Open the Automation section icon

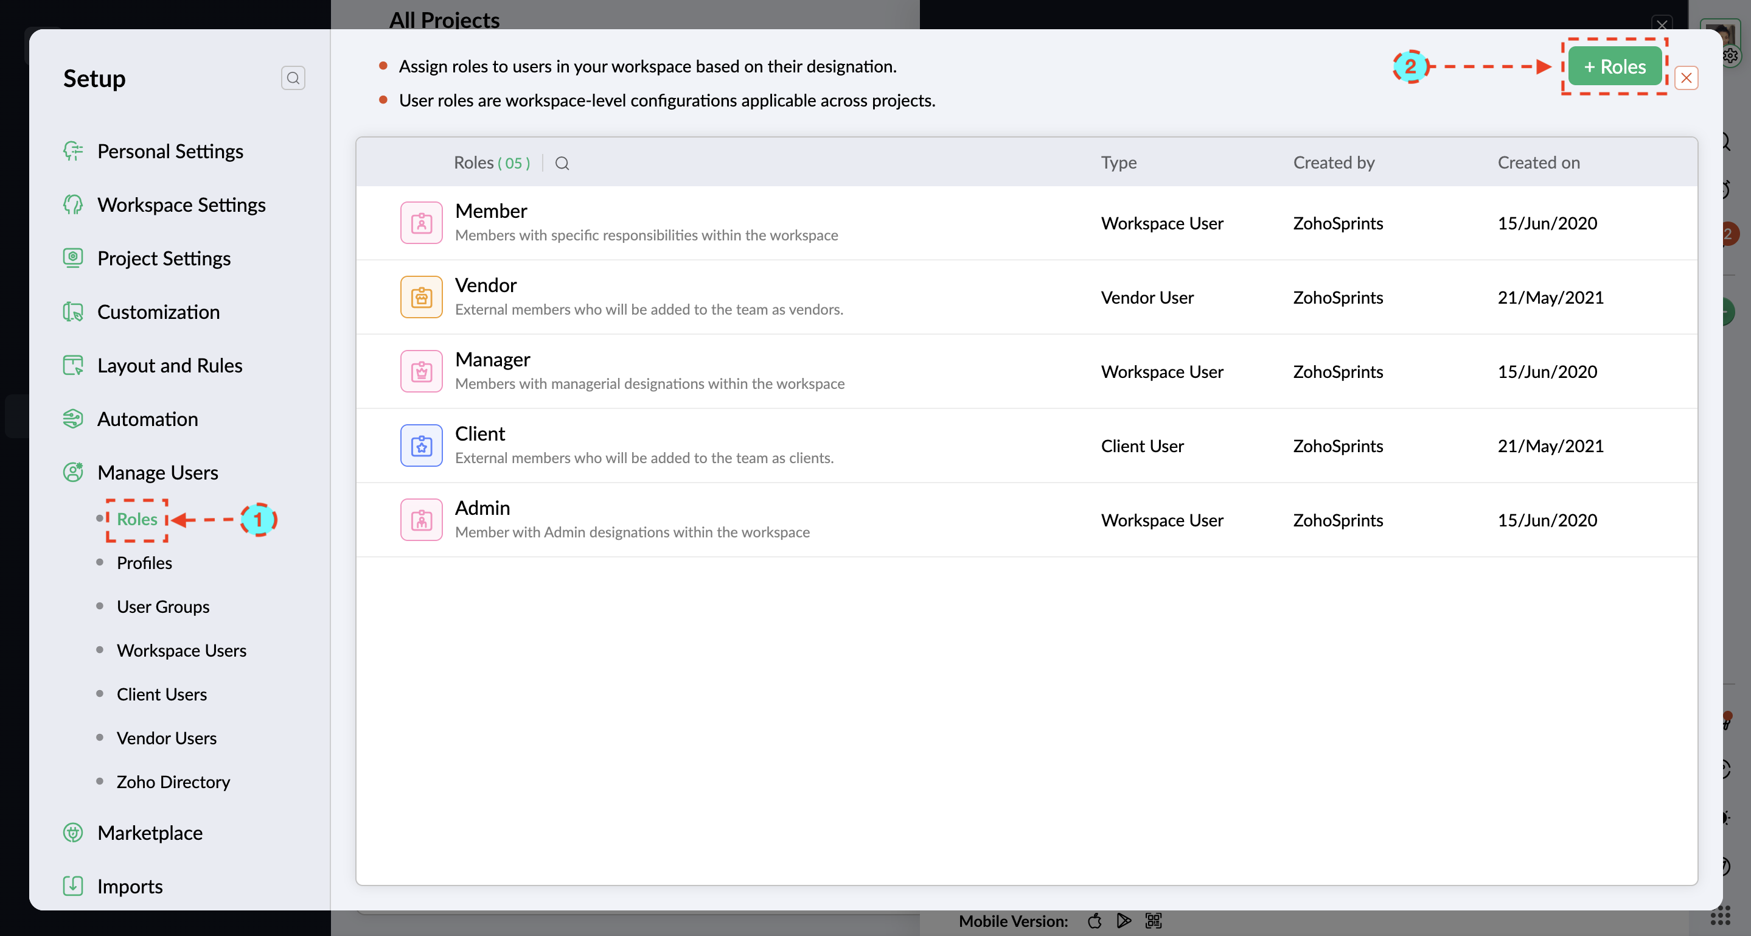click(73, 419)
